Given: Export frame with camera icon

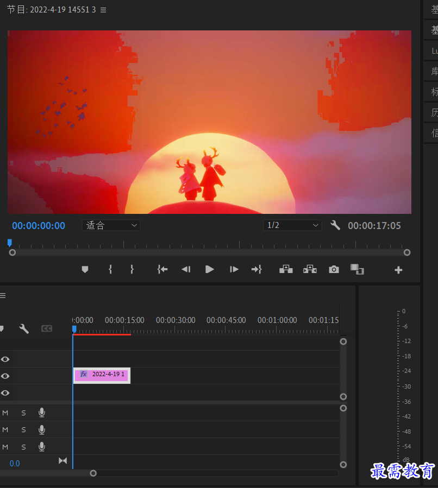Looking at the screenshot, I should pos(334,269).
